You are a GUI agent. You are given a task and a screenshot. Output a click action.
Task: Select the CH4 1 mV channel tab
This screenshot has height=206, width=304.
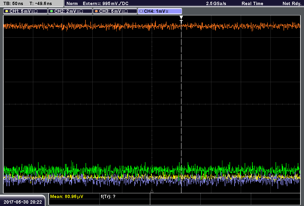click(x=160, y=11)
